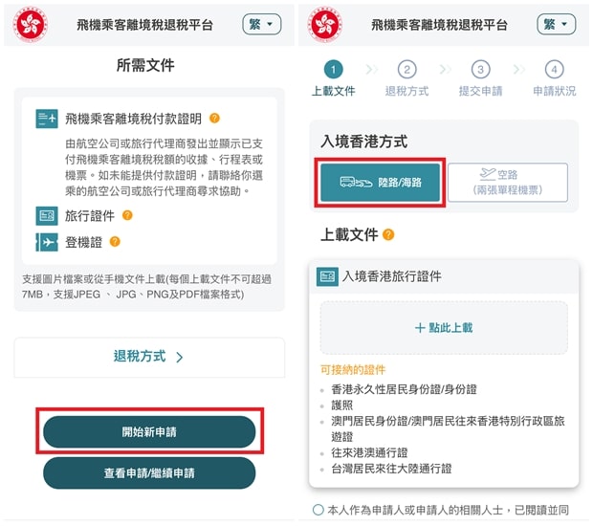Click the travel document ID card icon in the left panel
The height and width of the screenshot is (526, 593).
(x=47, y=215)
